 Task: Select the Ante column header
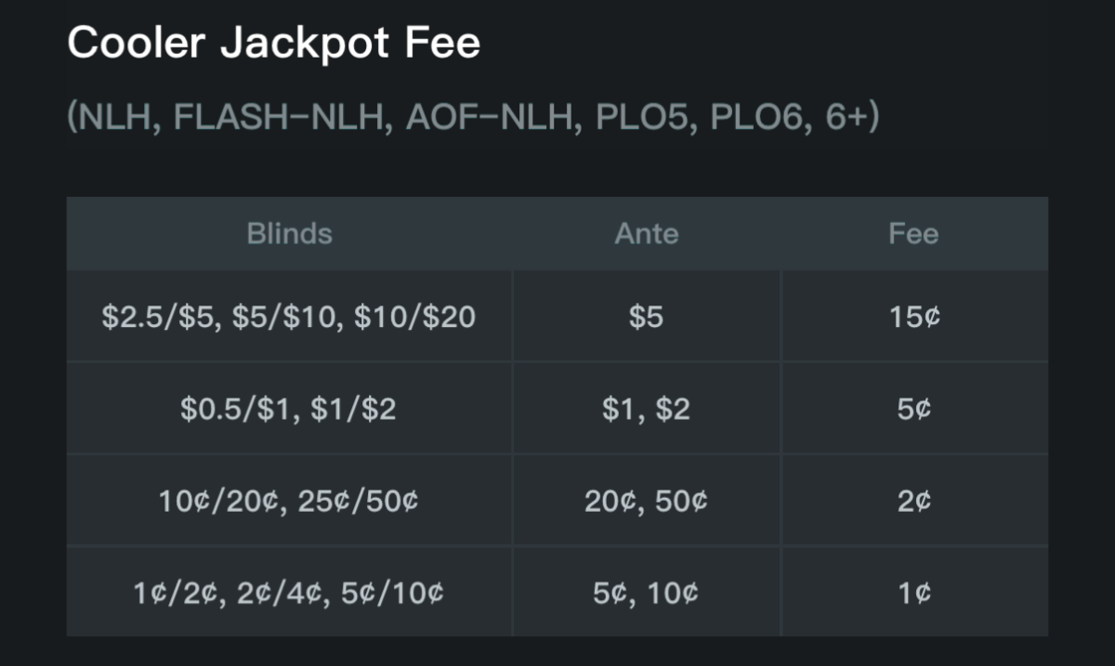coord(646,233)
